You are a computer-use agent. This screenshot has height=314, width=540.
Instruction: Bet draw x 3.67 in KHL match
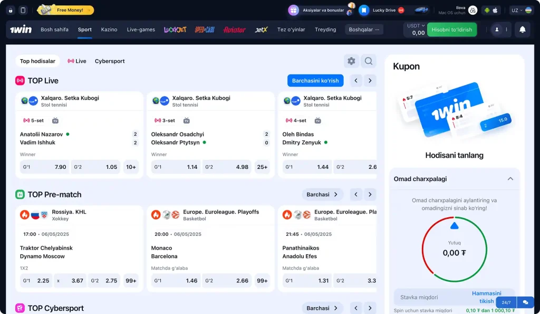[x=70, y=281]
